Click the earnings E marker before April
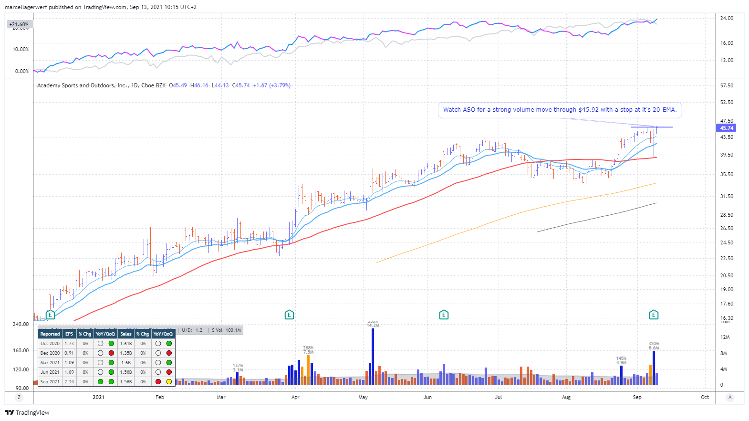Viewport: 749px width, 421px height. [289, 315]
